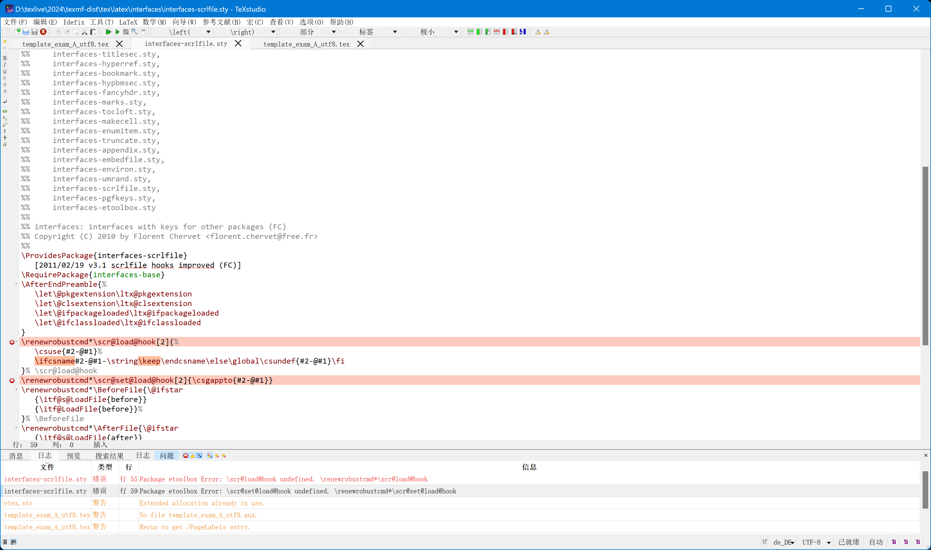The height and width of the screenshot is (550, 931).
Task: Open the UTF-8 encoding dropdown
Action: click(x=816, y=542)
